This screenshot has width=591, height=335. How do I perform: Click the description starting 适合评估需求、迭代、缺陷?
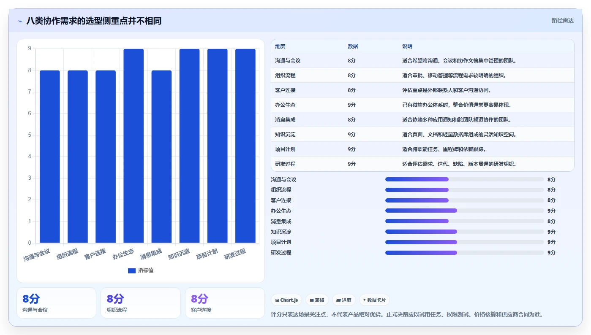(x=460, y=164)
